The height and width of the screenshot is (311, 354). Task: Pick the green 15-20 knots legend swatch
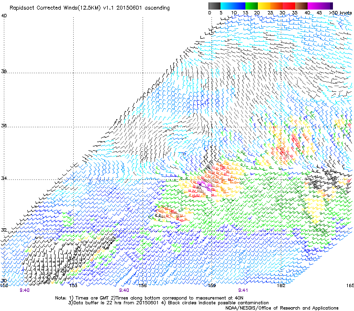(252, 6)
